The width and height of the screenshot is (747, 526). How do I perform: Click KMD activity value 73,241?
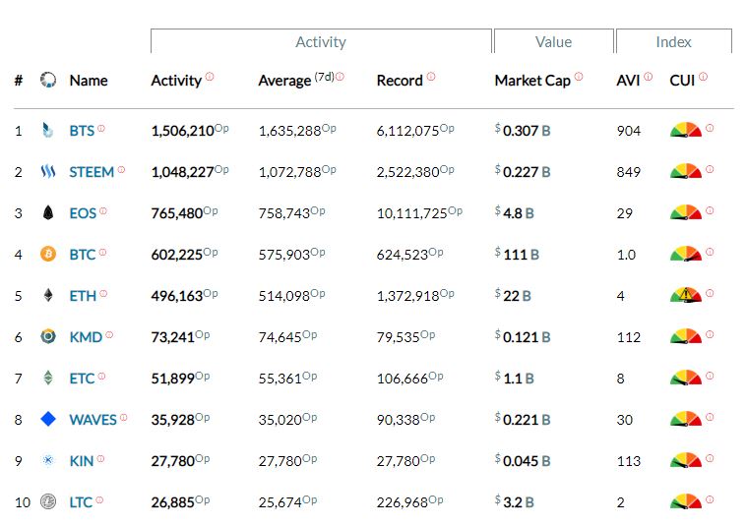173,337
